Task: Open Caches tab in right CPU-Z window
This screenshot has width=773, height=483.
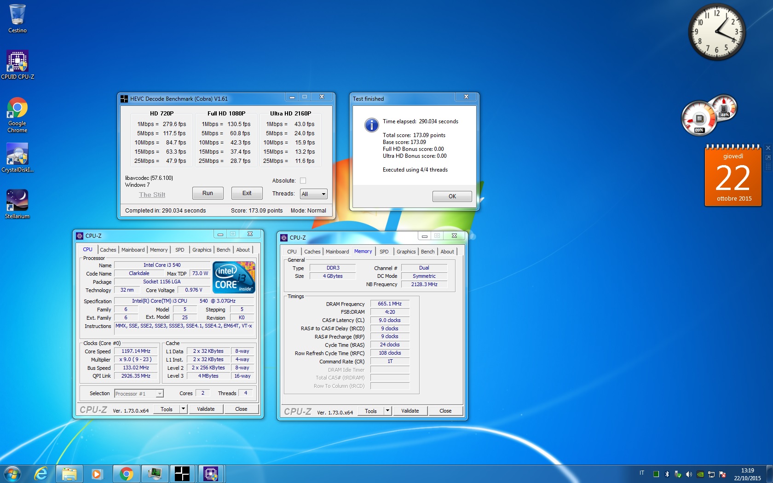Action: pyautogui.click(x=312, y=252)
